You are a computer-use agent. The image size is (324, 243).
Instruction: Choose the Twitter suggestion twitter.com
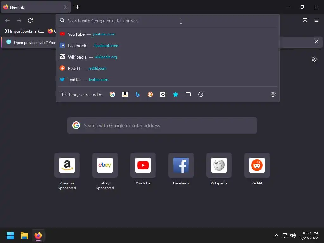point(168,79)
